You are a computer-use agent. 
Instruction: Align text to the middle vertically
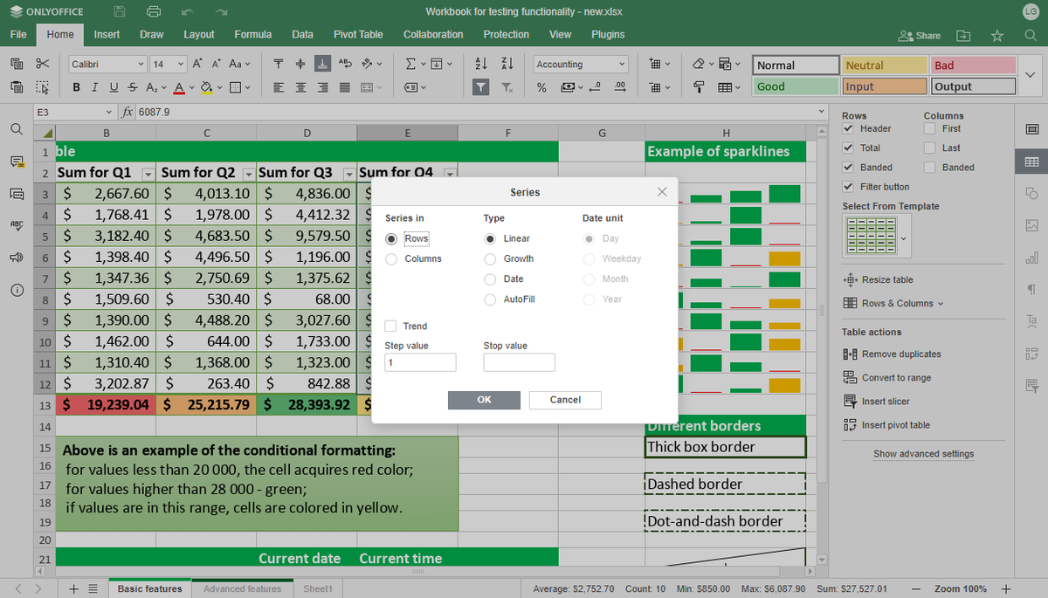(x=300, y=64)
